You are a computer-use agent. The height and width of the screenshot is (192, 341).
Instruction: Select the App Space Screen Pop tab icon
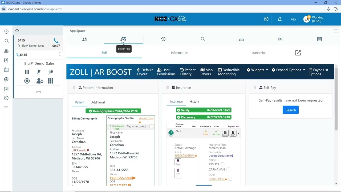click(124, 39)
